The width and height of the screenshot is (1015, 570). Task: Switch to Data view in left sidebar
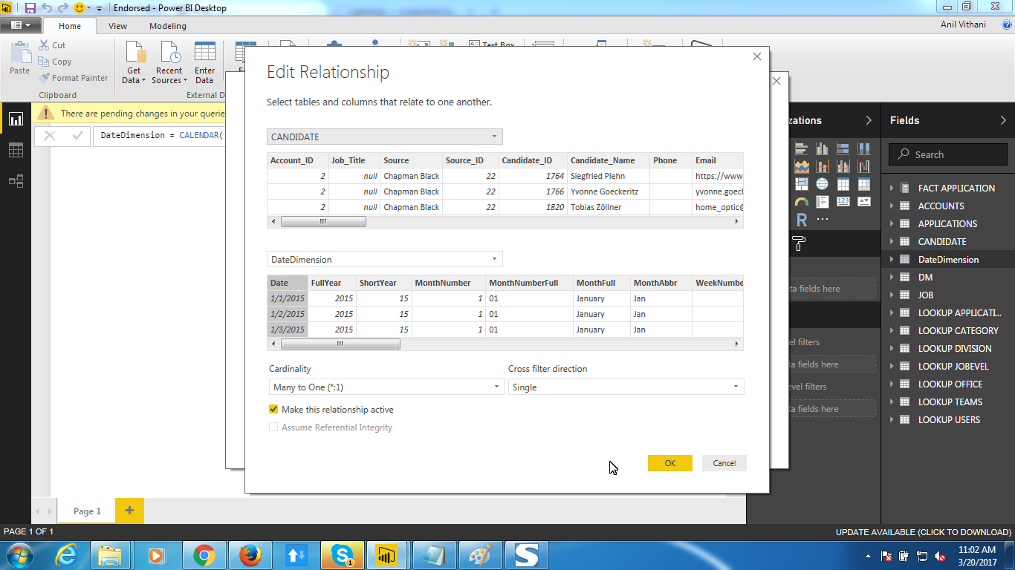tap(16, 150)
